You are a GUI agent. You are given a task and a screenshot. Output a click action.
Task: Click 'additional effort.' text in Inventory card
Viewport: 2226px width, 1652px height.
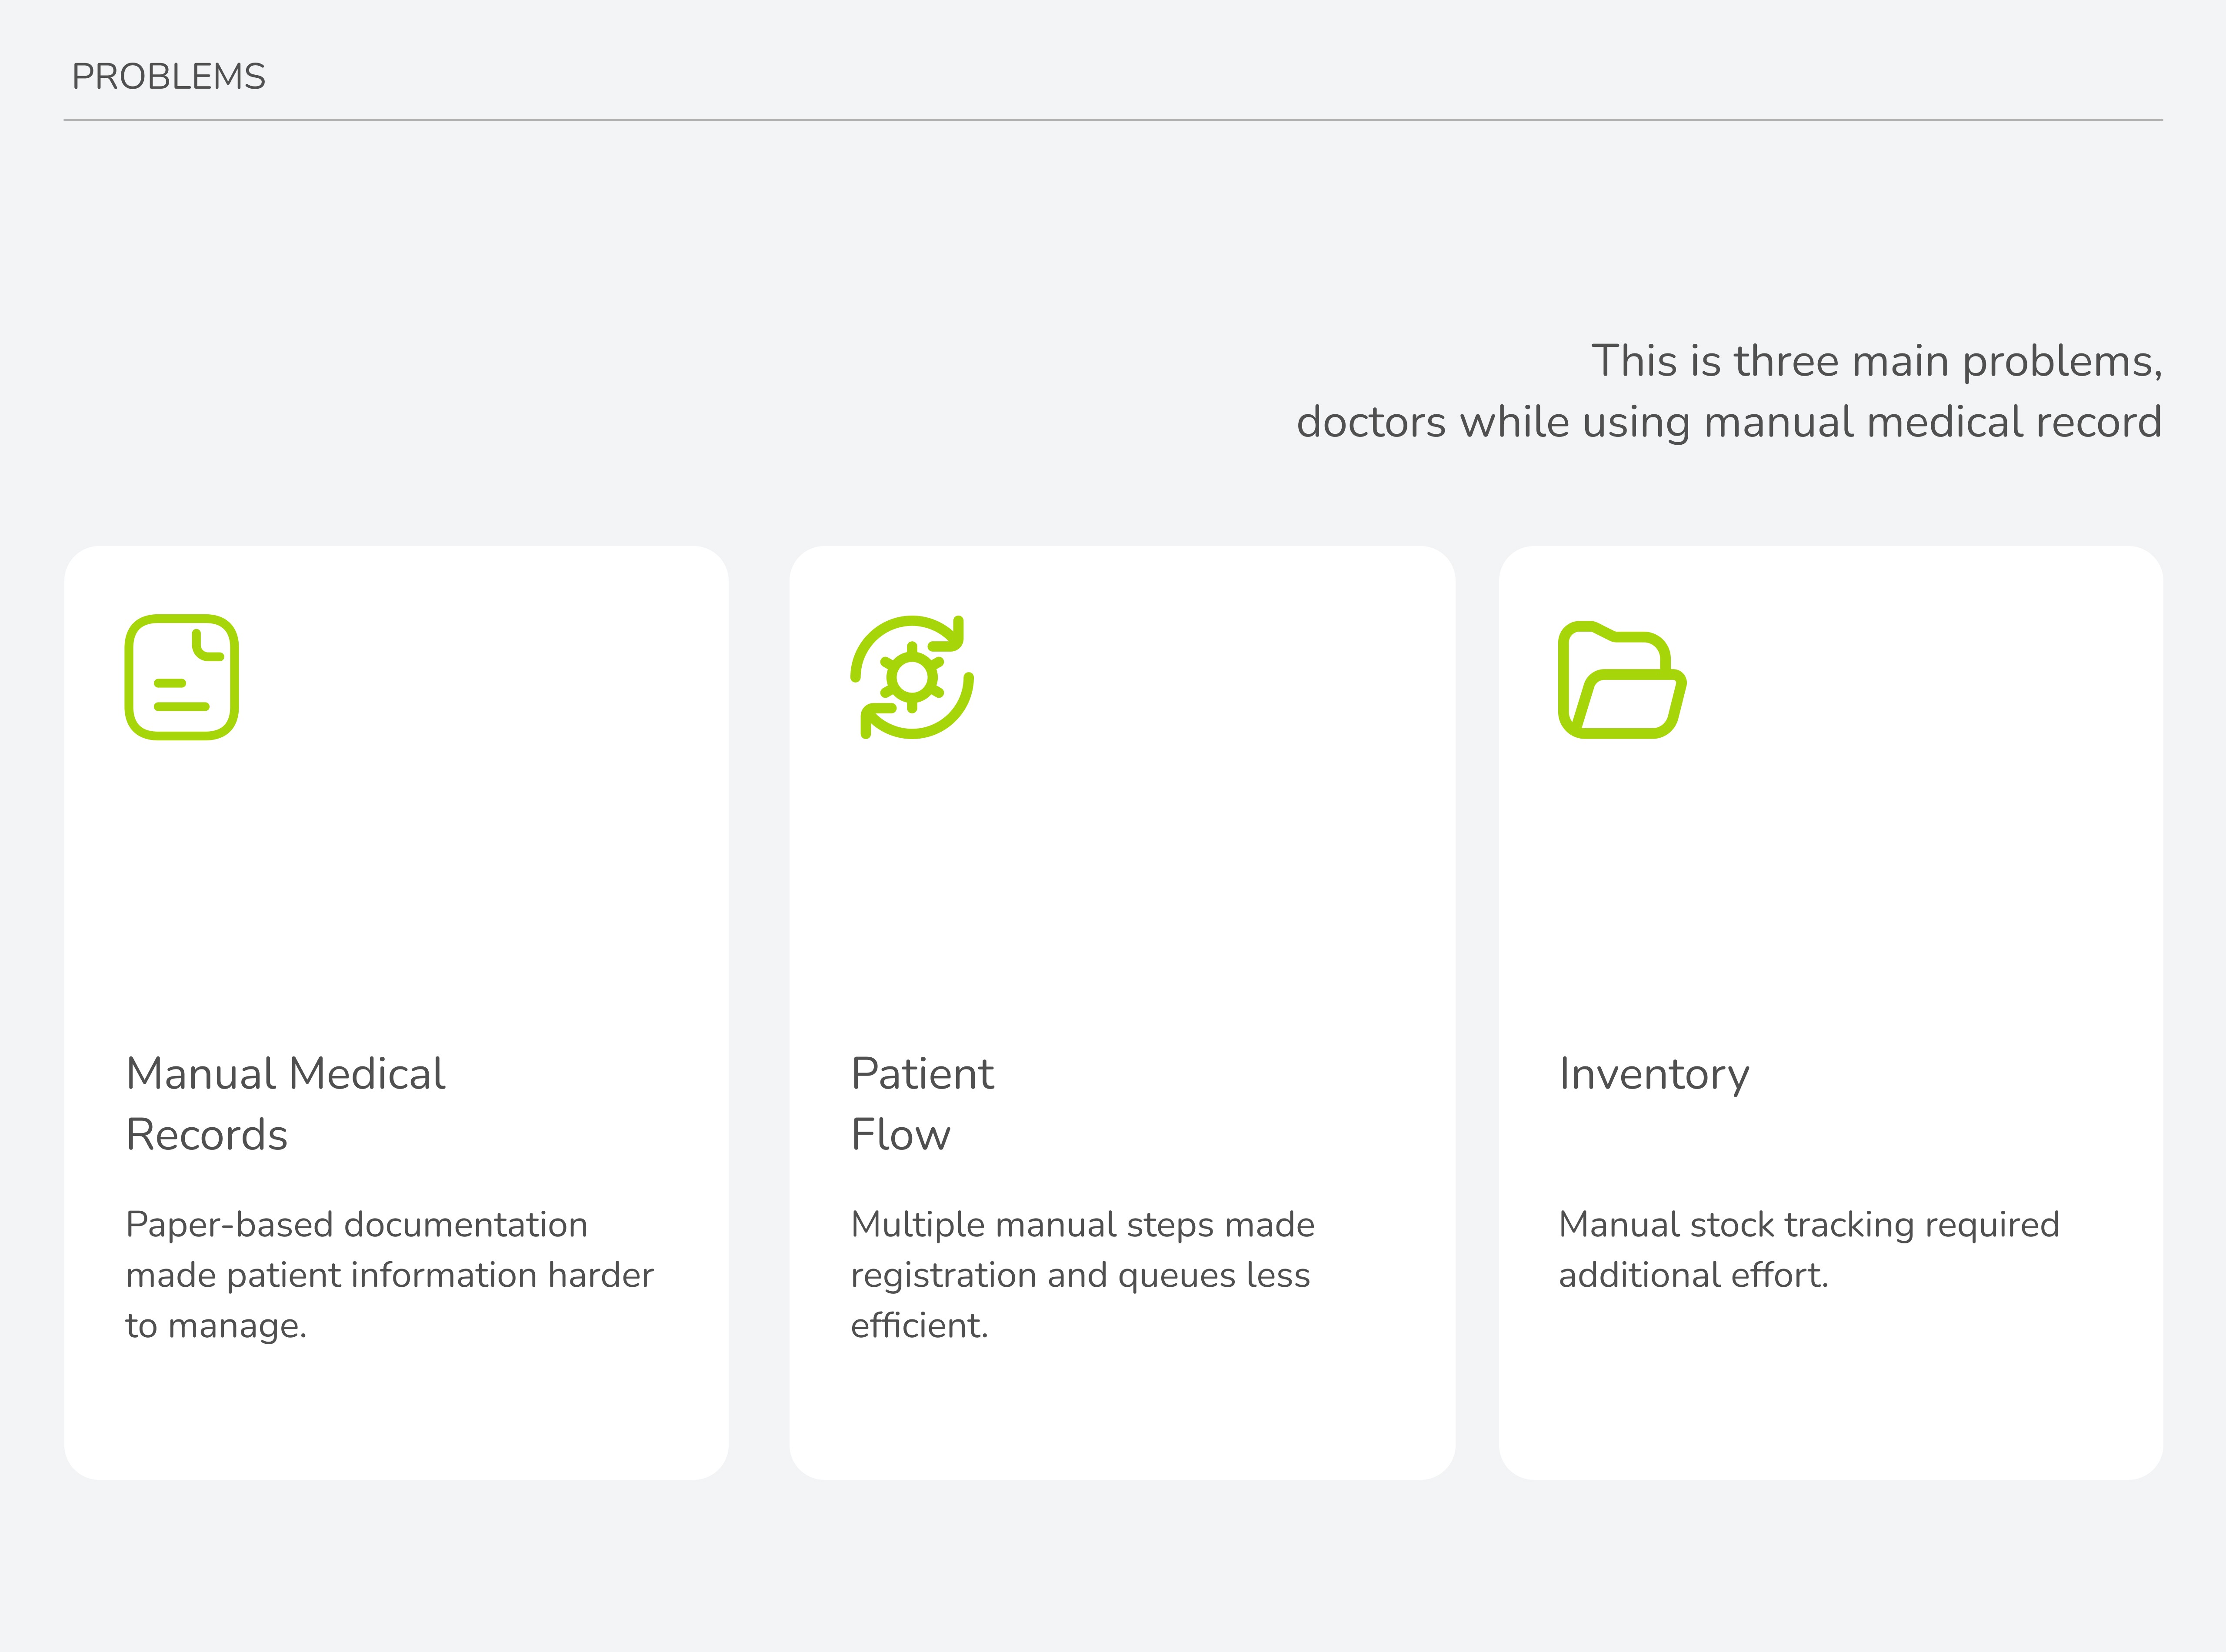click(1693, 1275)
